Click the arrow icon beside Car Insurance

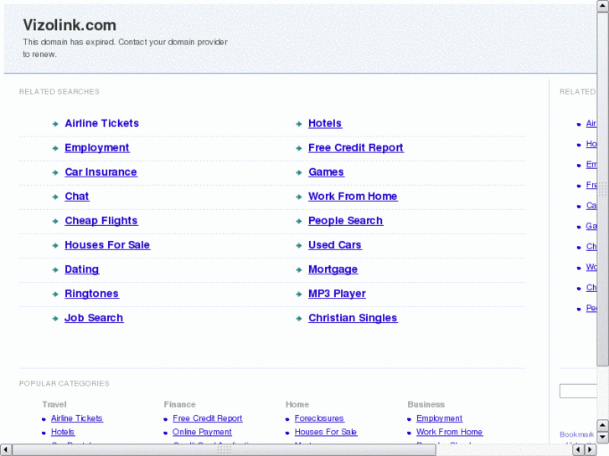54,172
